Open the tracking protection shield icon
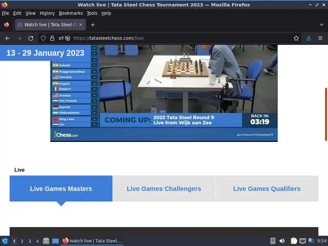 click(x=43, y=38)
